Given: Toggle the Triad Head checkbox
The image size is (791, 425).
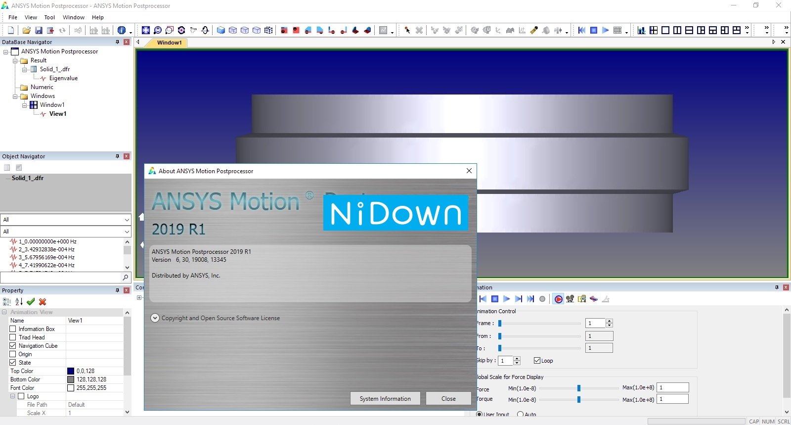Looking at the screenshot, I should click(x=13, y=337).
